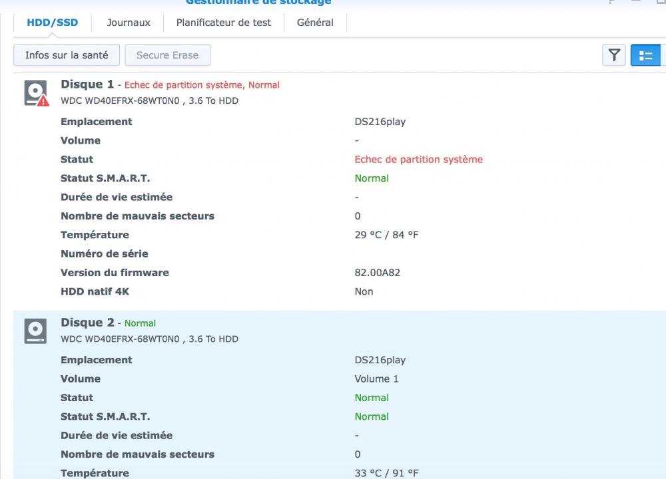
Task: Click Durée de vie estimée label for Disque 1
Action: (117, 198)
